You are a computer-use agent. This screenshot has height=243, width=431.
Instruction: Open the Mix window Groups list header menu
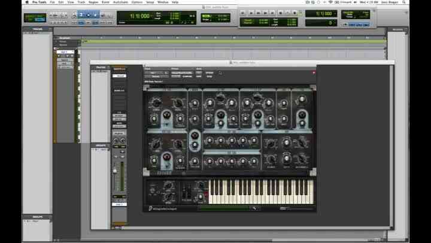coord(101,145)
